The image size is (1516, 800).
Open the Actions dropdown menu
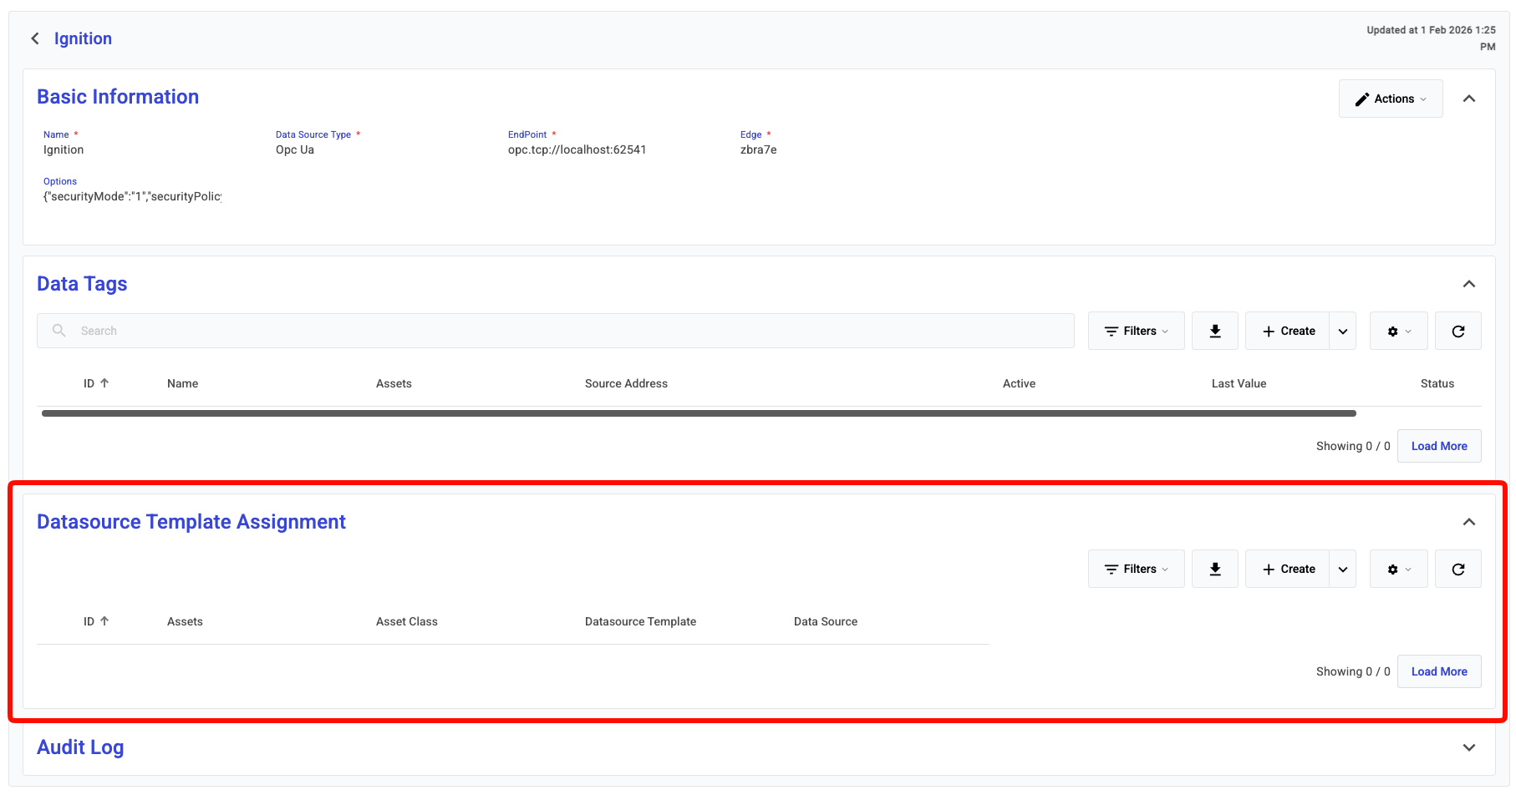point(1390,99)
